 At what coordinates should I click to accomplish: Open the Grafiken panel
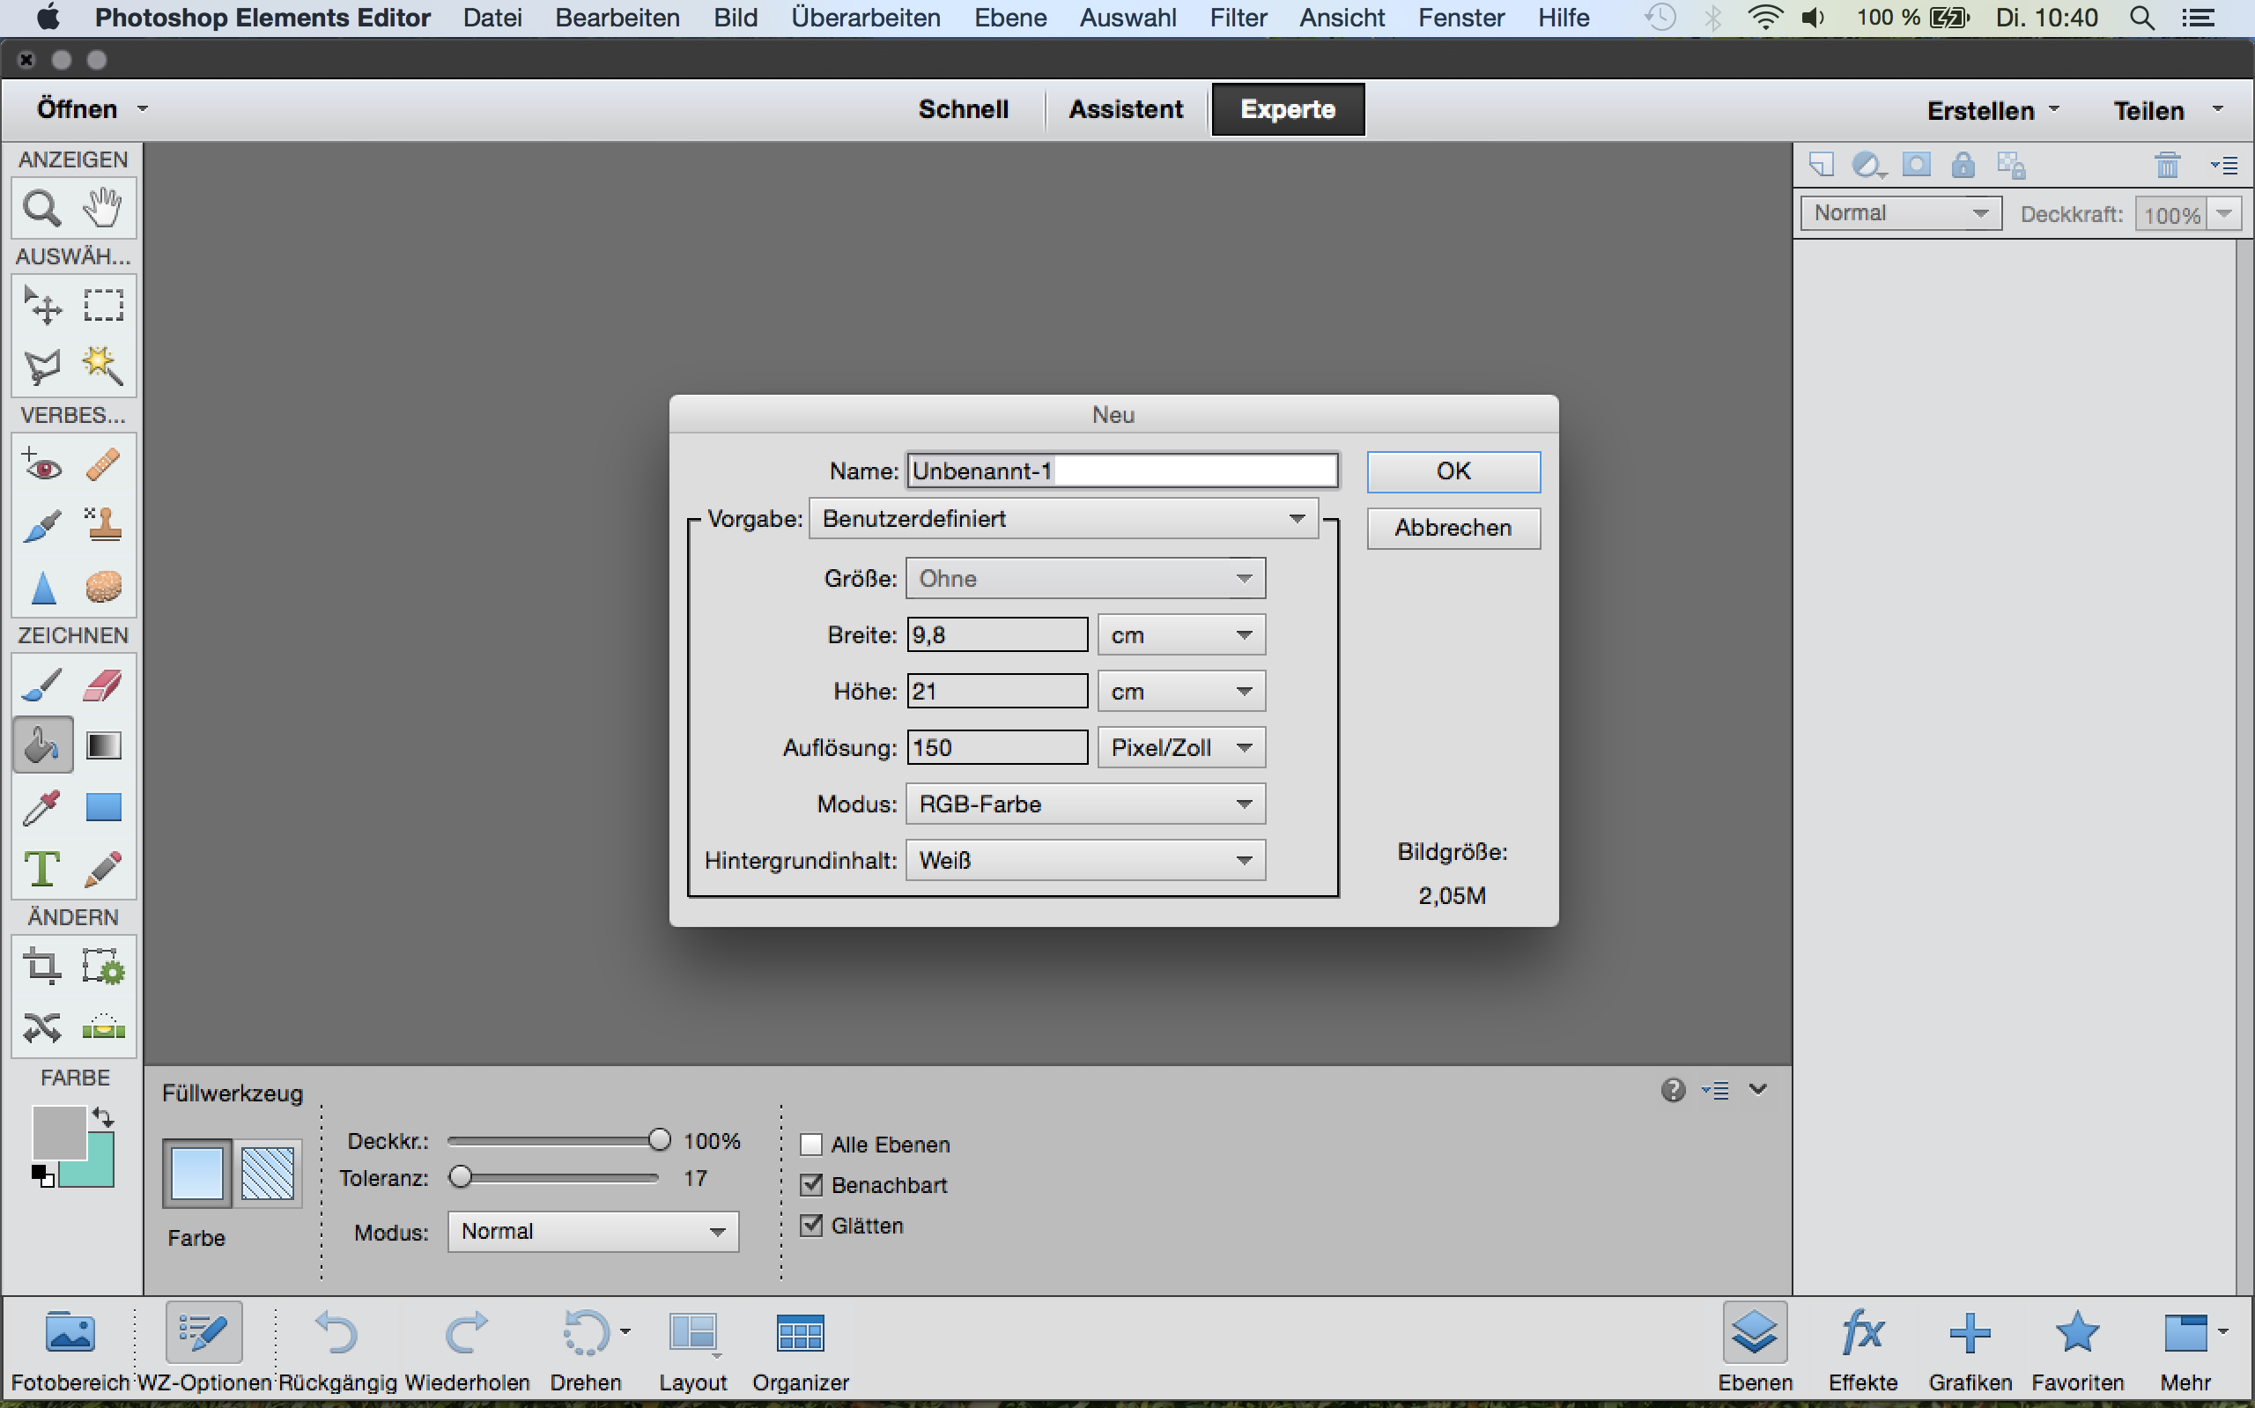pos(1970,1348)
